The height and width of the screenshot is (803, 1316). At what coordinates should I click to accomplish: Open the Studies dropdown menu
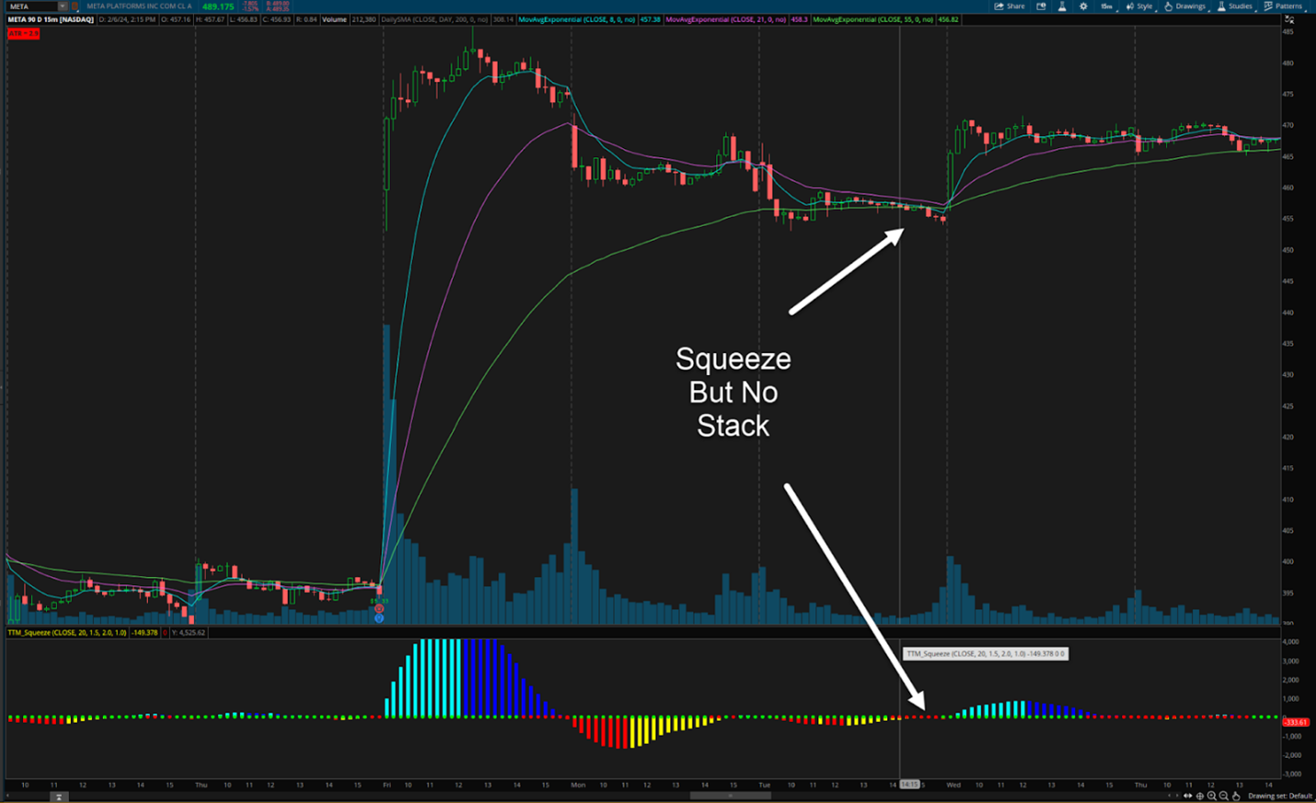click(x=1235, y=6)
